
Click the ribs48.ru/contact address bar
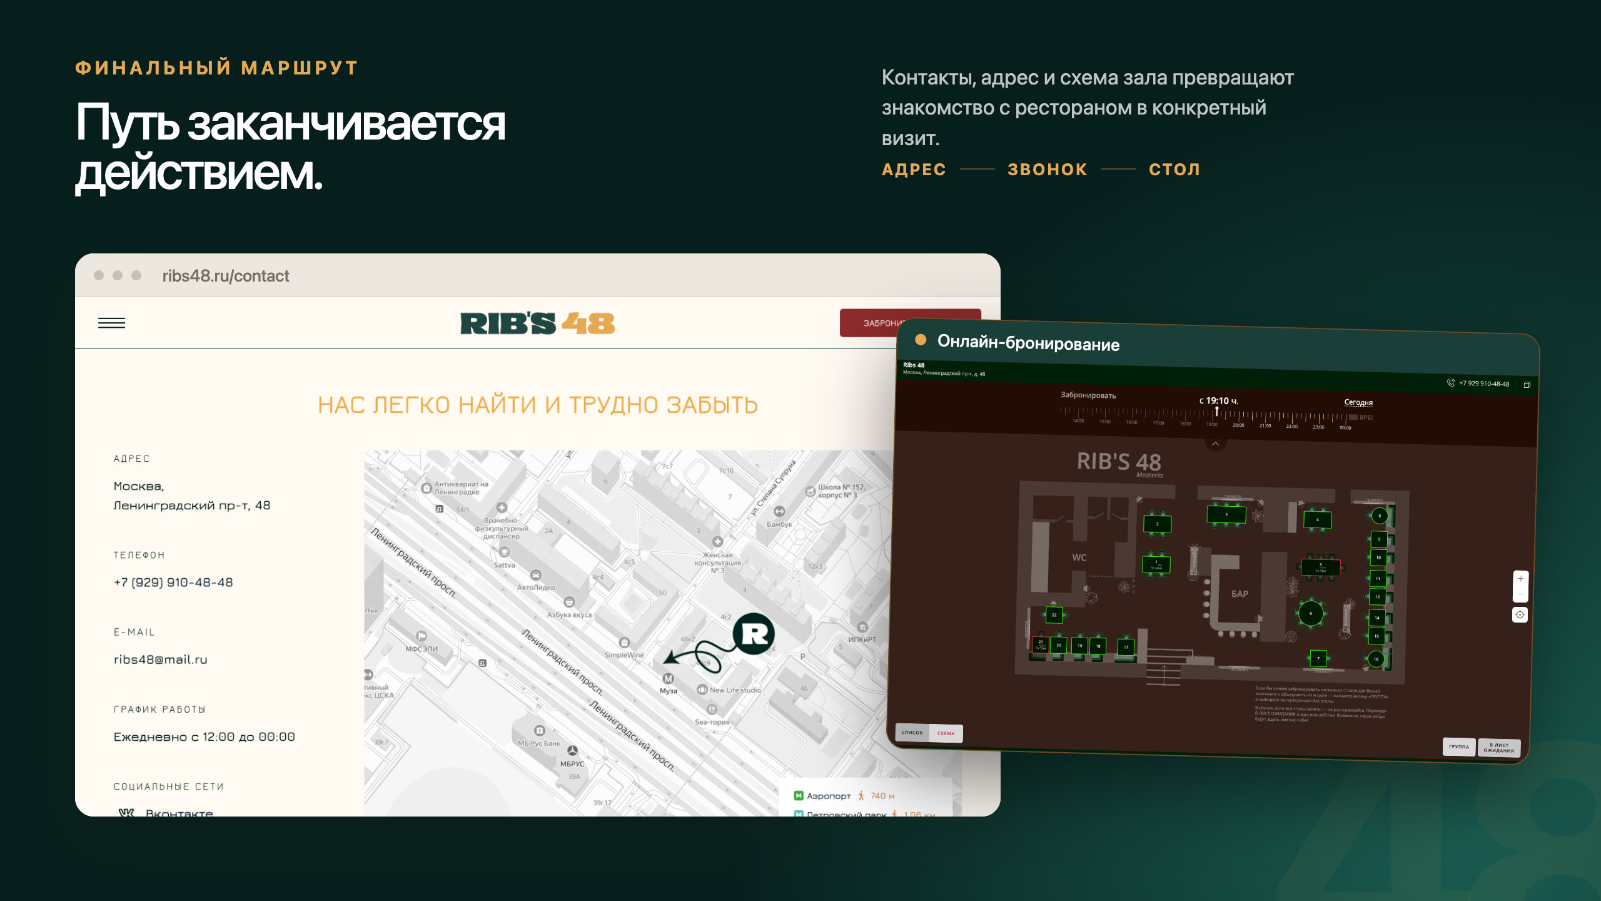[x=226, y=276]
